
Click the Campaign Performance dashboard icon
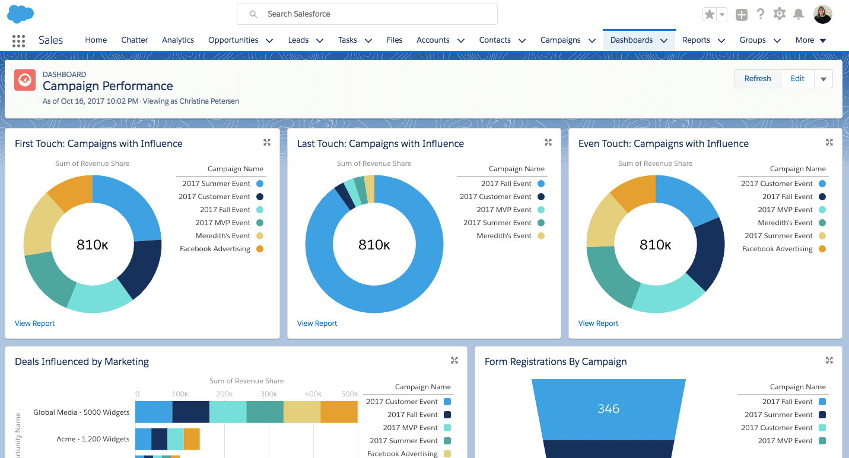[x=24, y=79]
